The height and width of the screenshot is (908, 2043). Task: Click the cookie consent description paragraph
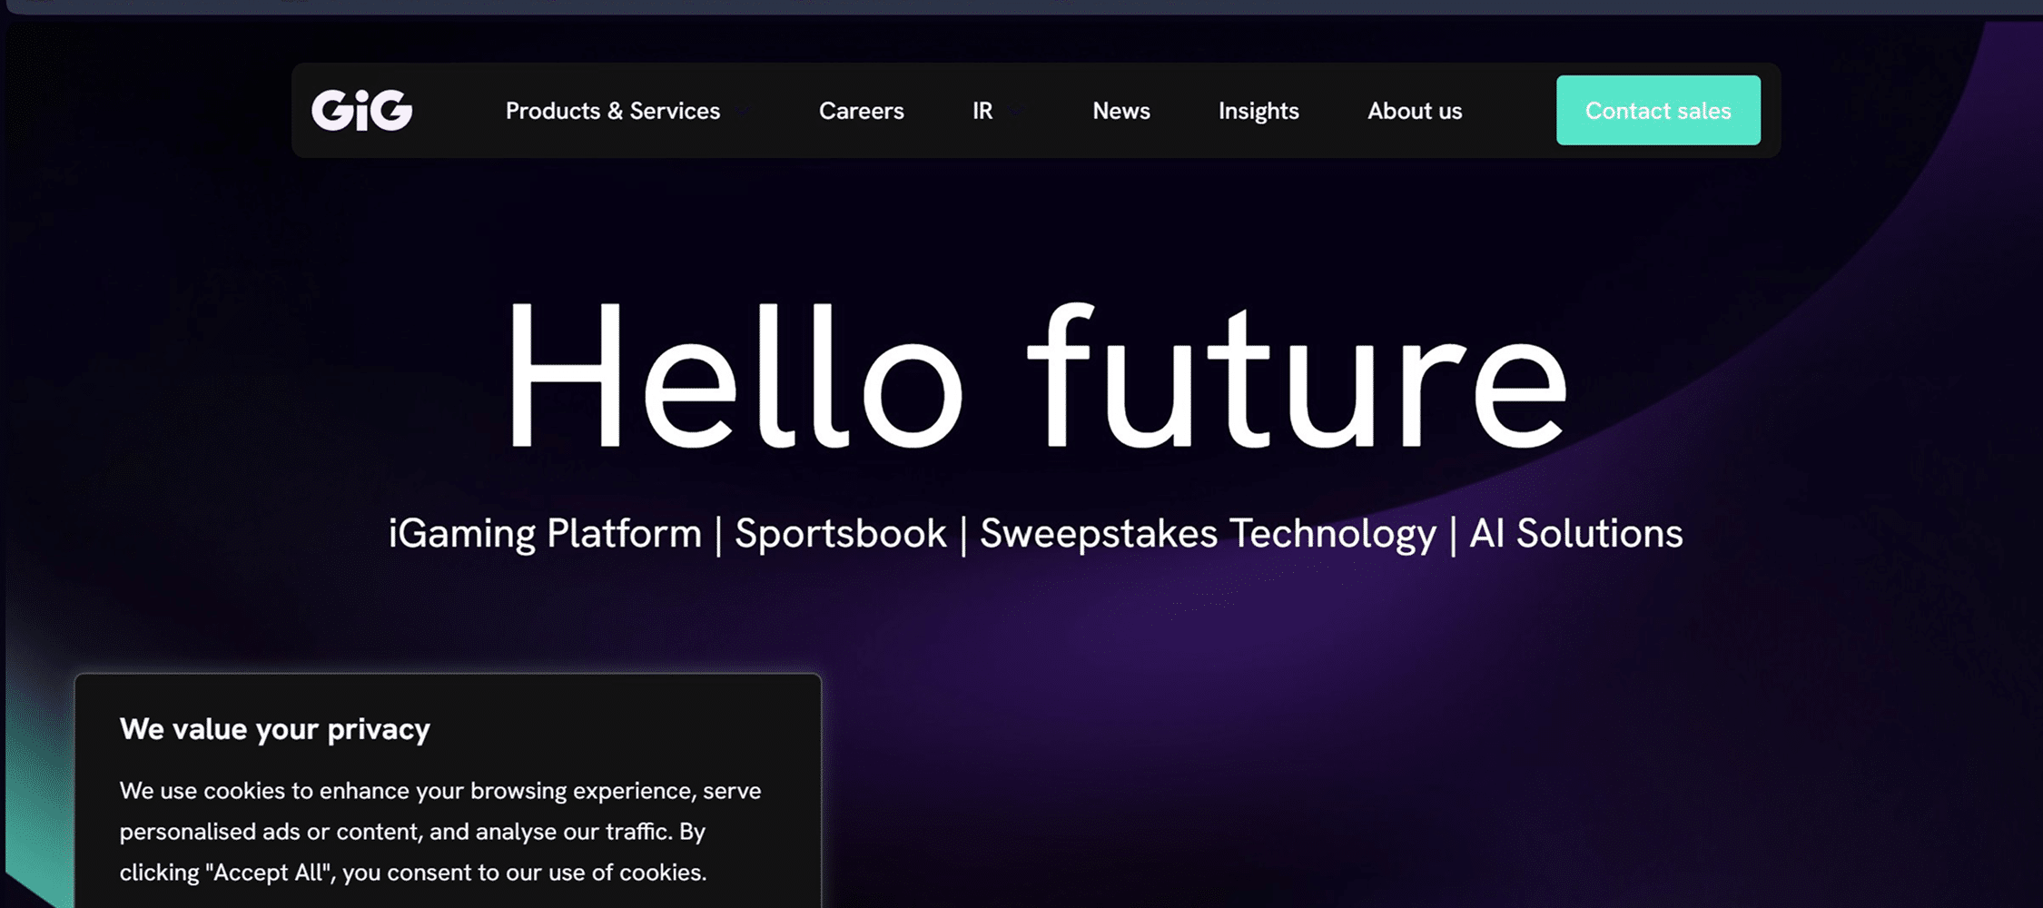(440, 832)
